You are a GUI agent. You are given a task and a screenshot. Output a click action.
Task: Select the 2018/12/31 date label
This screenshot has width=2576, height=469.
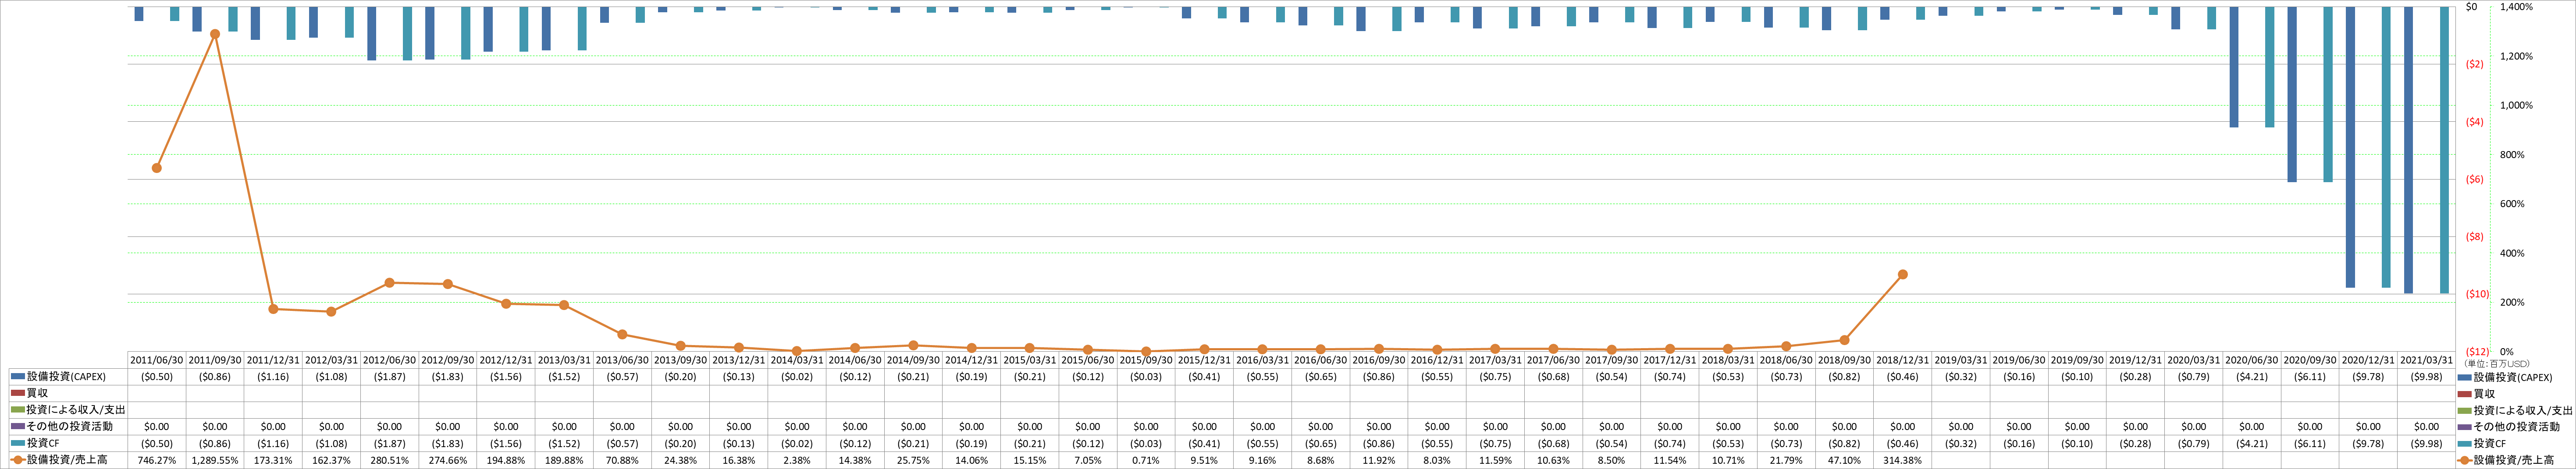(x=1903, y=360)
